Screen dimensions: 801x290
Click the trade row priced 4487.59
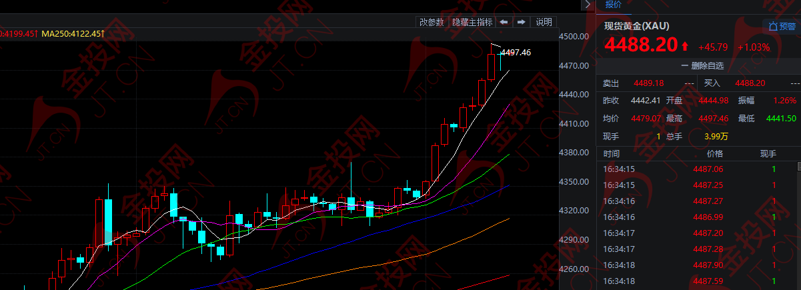tap(696, 281)
